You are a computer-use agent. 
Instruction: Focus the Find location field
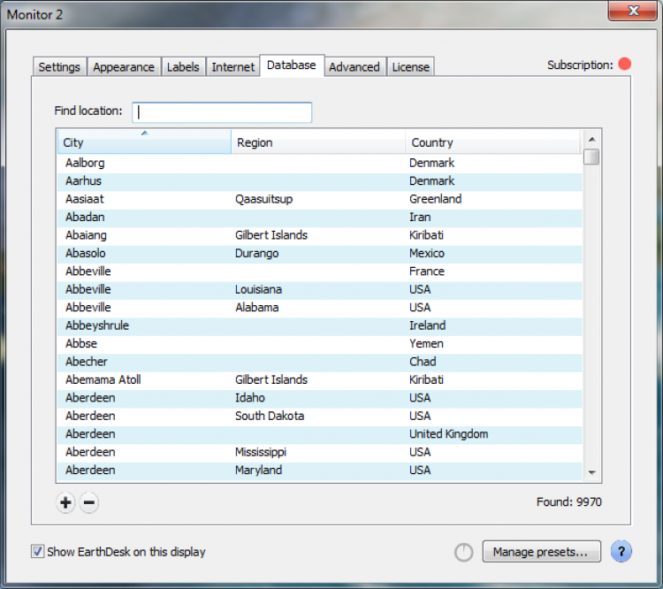[222, 112]
